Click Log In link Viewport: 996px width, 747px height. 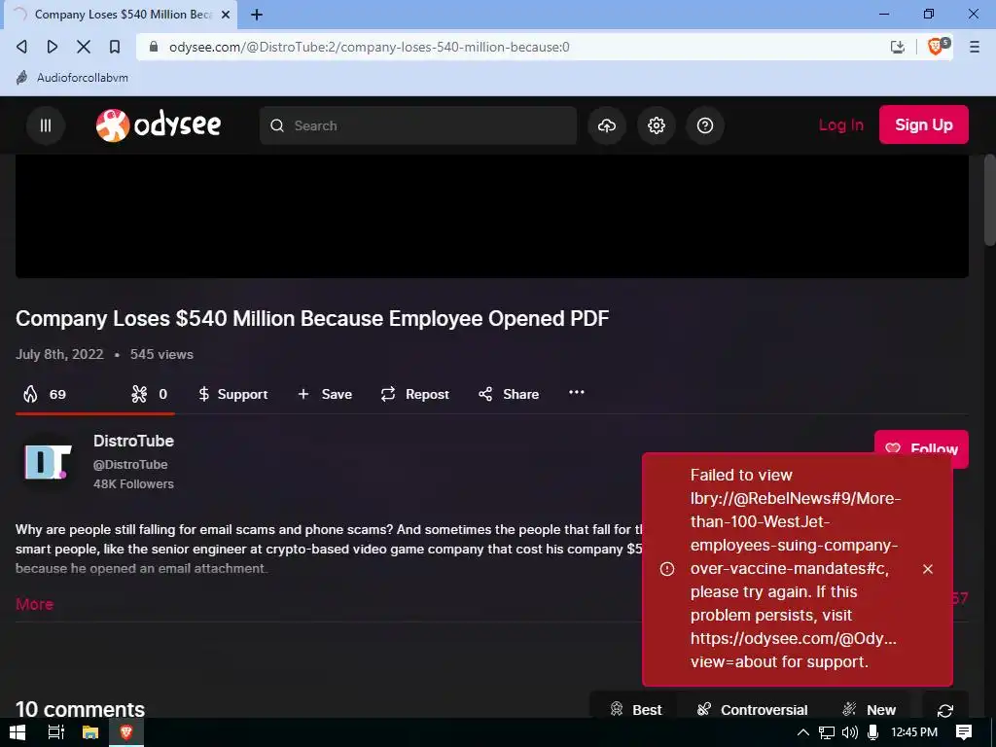(x=841, y=125)
